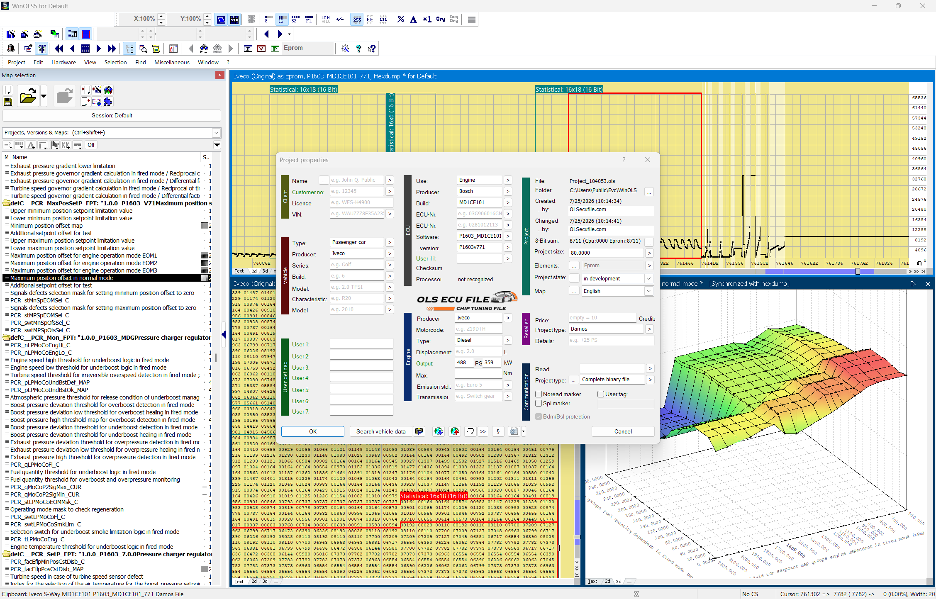Click the Org original values icon

(x=440, y=19)
